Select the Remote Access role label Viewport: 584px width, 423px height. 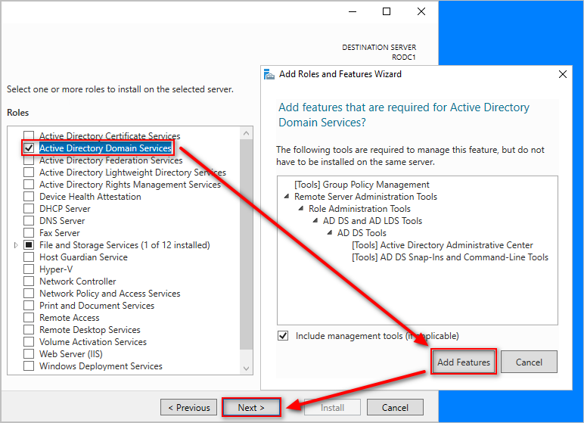(70, 318)
